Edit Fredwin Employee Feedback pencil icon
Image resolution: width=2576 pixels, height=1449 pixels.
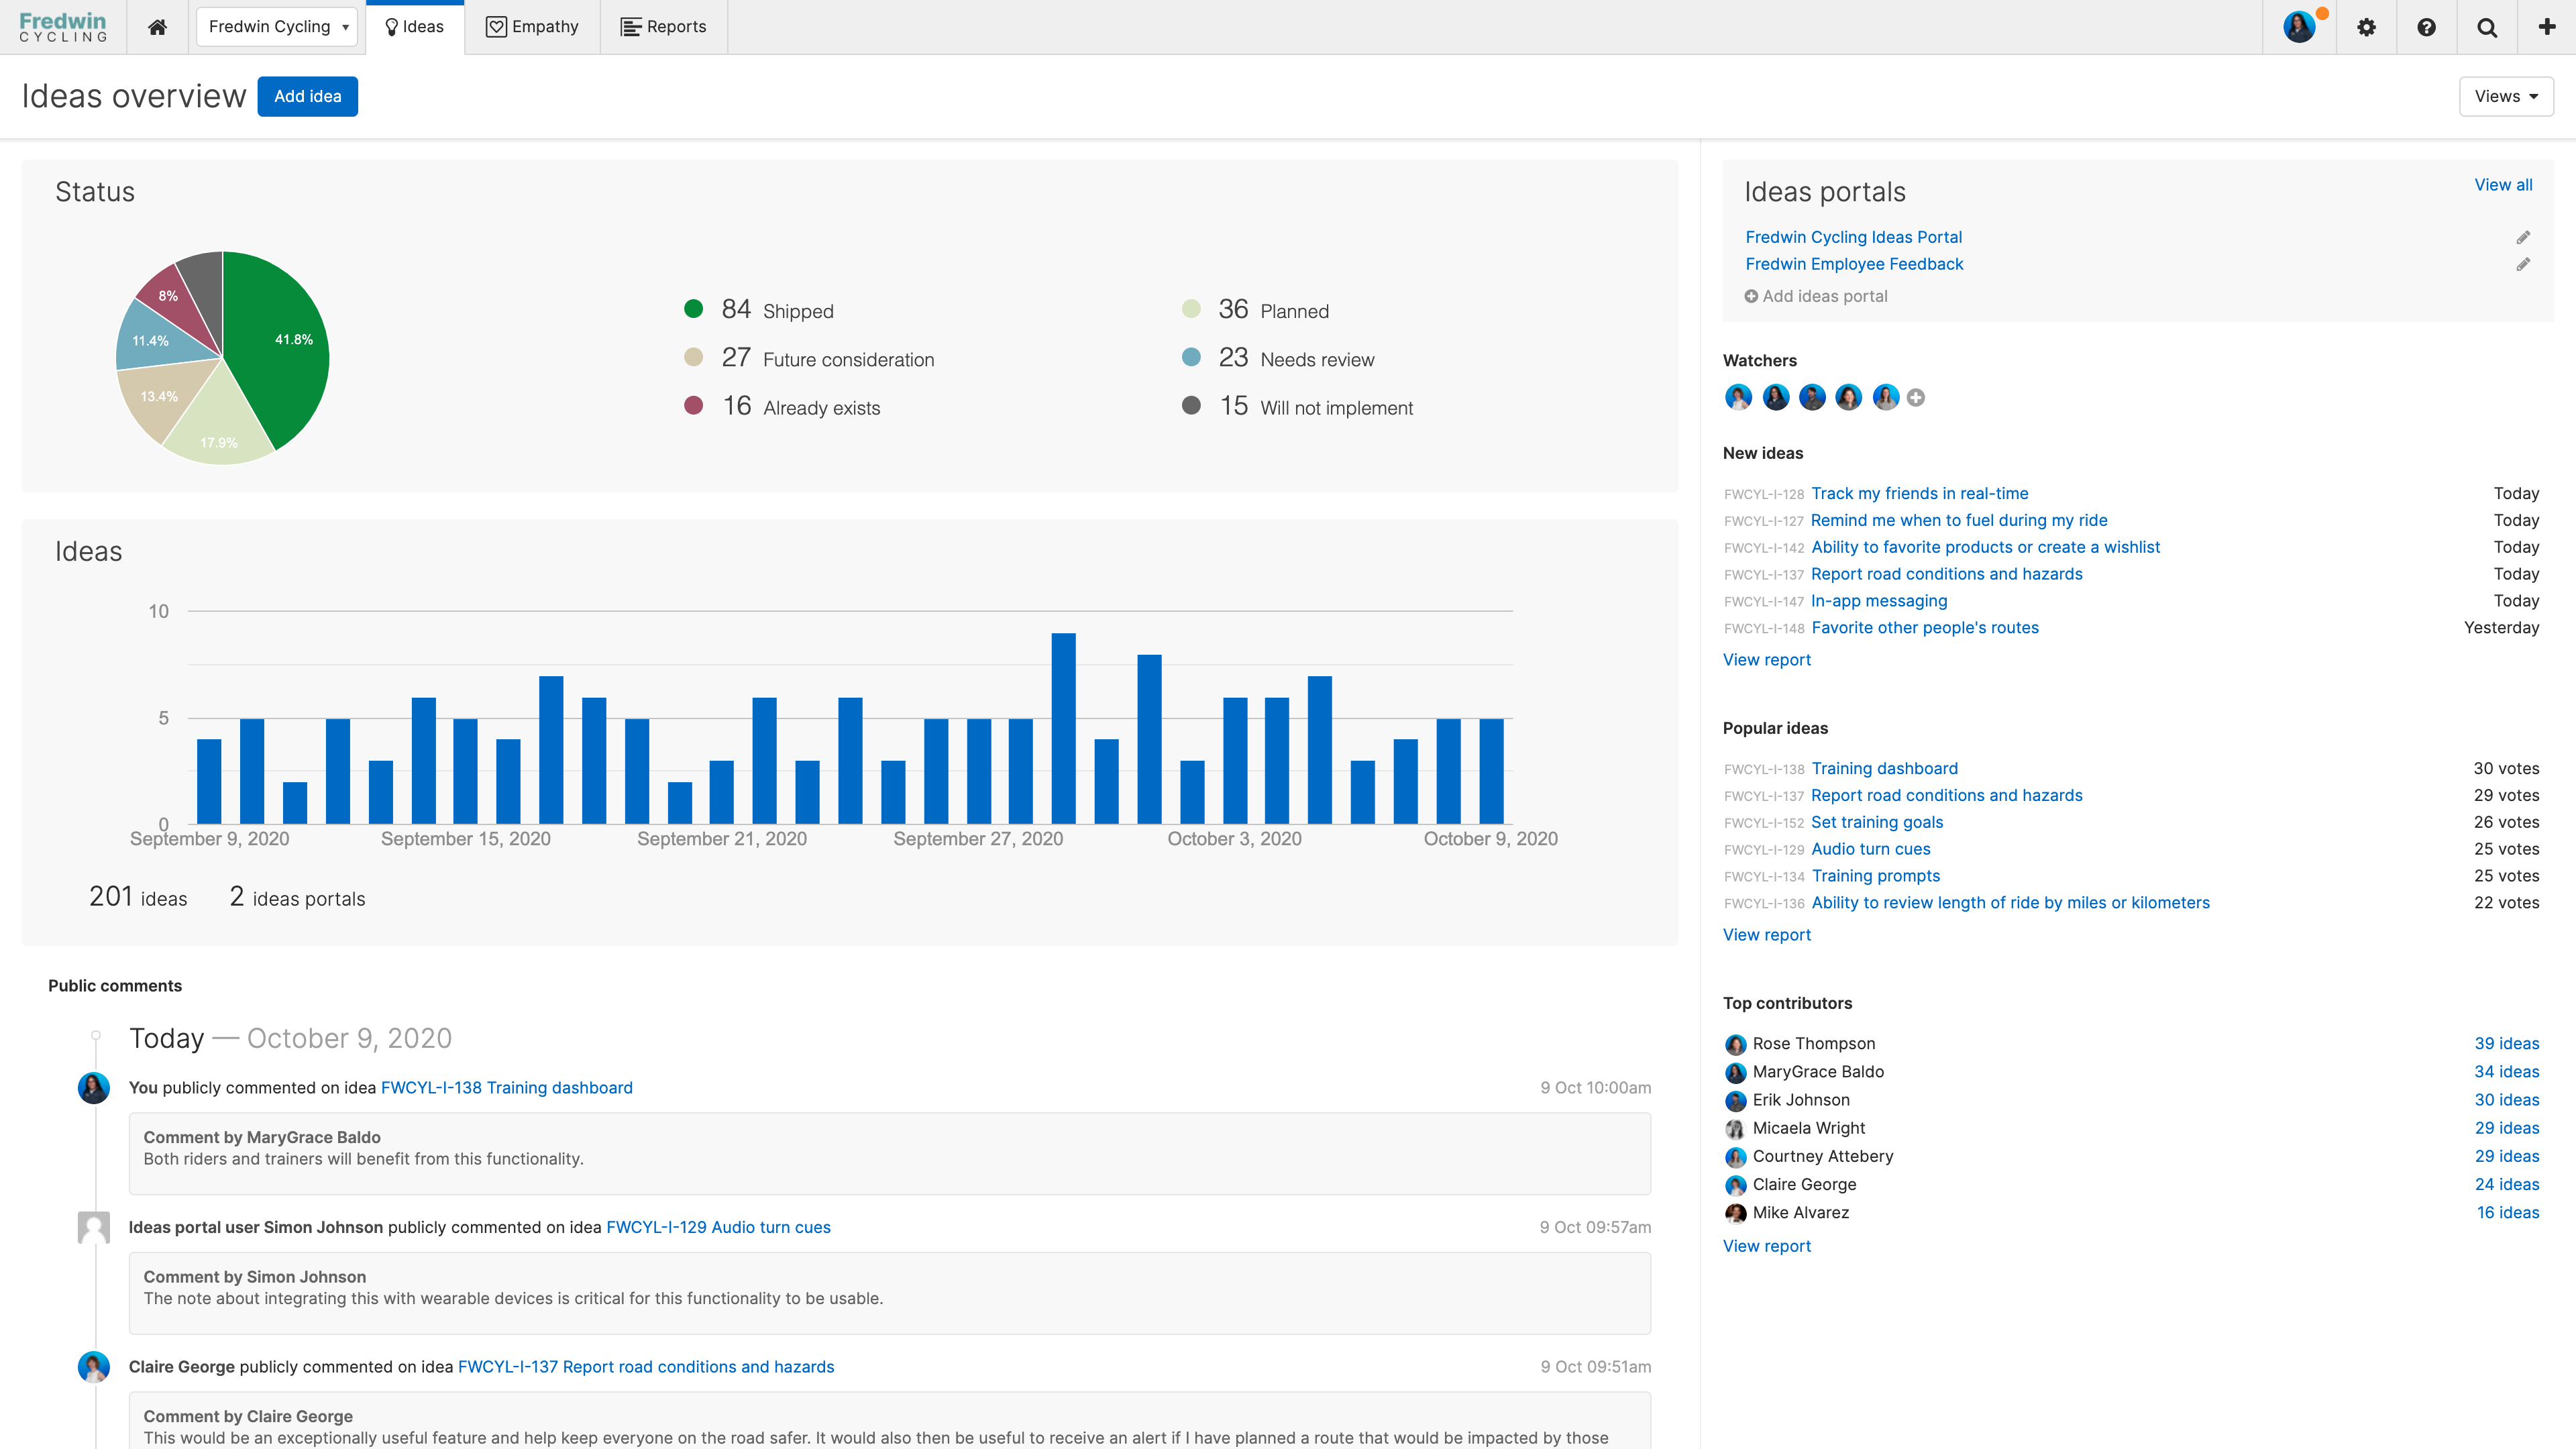click(x=2523, y=264)
